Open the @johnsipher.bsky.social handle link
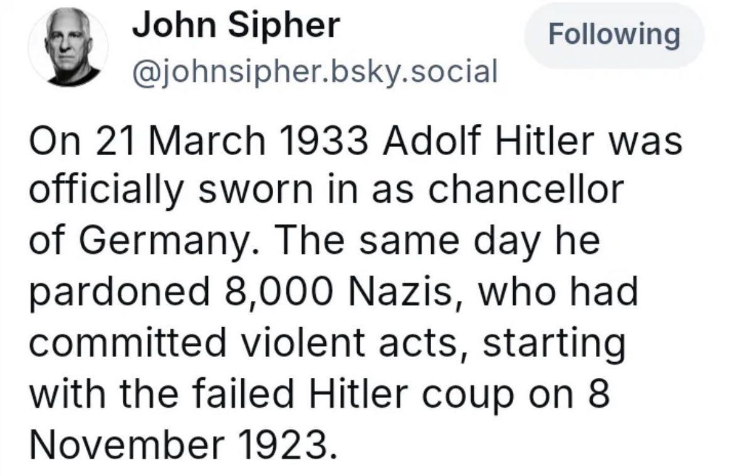 315,73
